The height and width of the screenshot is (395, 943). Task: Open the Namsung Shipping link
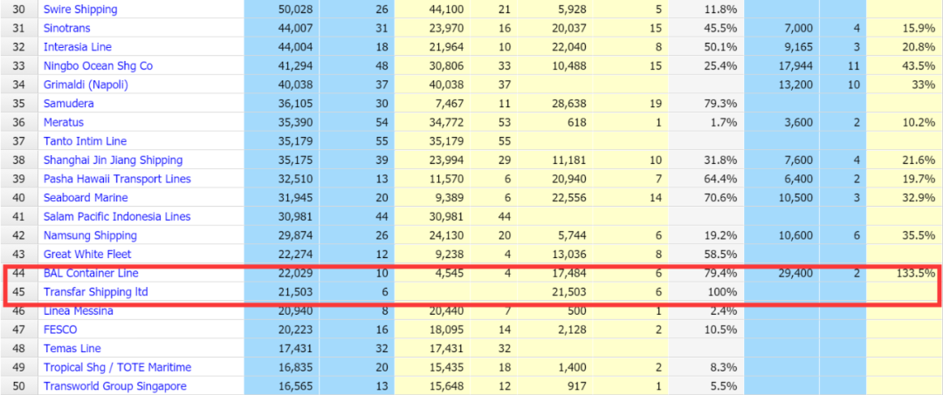[x=90, y=235]
